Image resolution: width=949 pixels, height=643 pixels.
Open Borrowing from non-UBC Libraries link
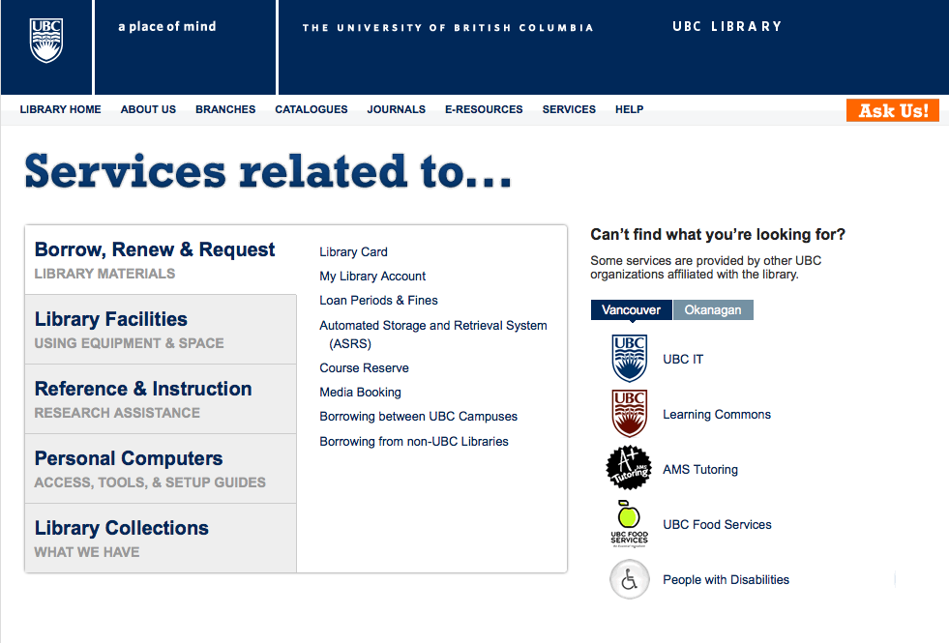click(x=414, y=442)
